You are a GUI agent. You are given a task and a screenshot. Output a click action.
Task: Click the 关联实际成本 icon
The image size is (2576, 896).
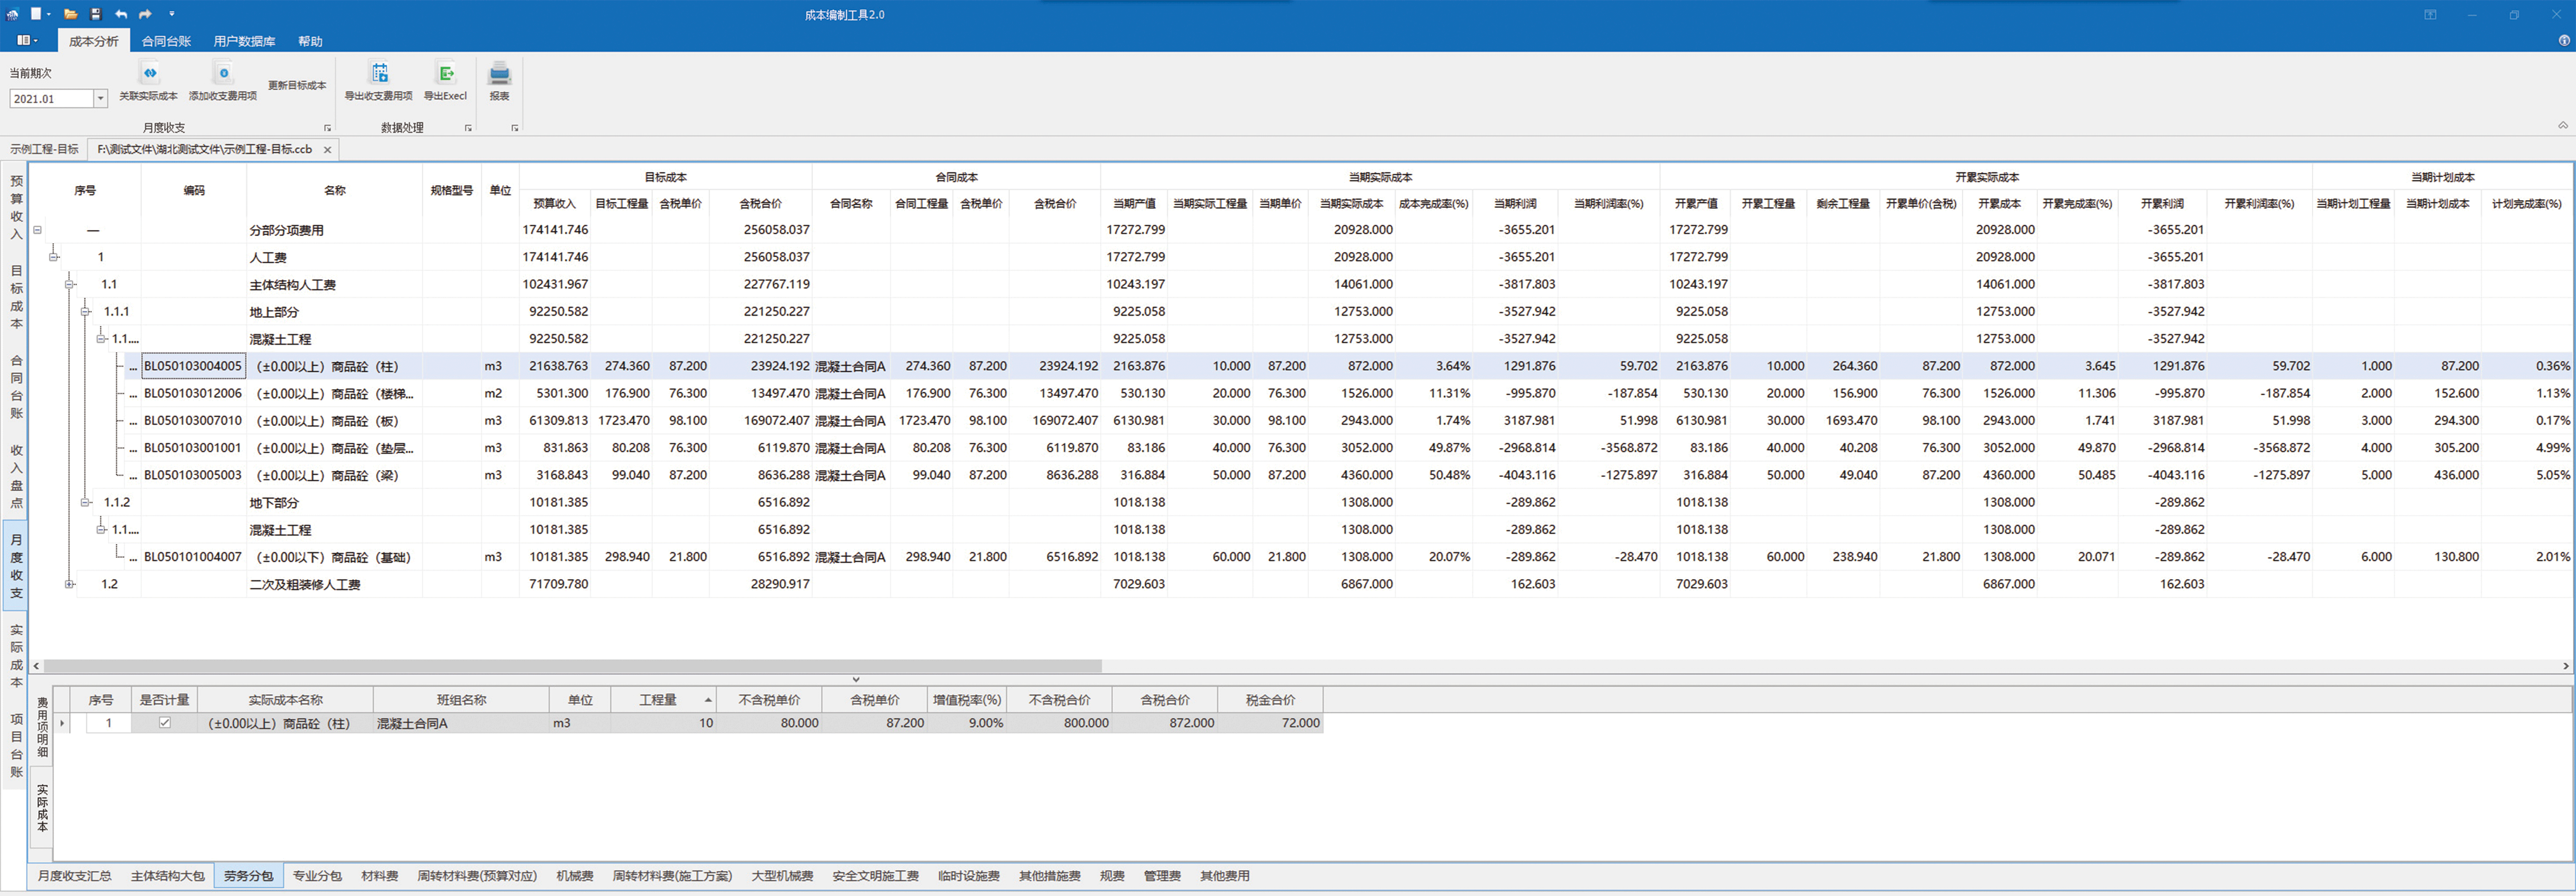(149, 73)
